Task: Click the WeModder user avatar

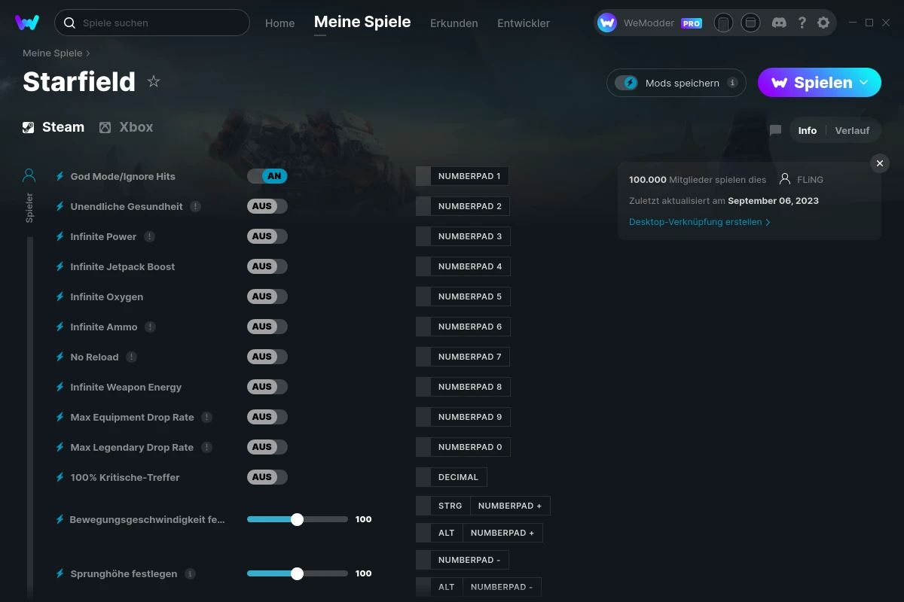Action: 607,23
